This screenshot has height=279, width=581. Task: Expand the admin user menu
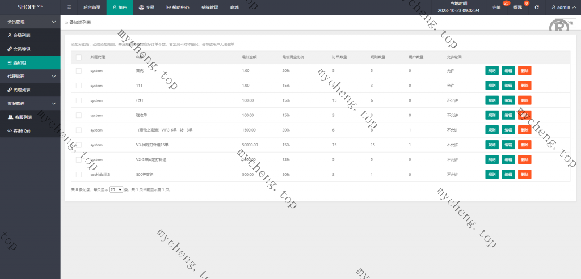pyautogui.click(x=563, y=7)
